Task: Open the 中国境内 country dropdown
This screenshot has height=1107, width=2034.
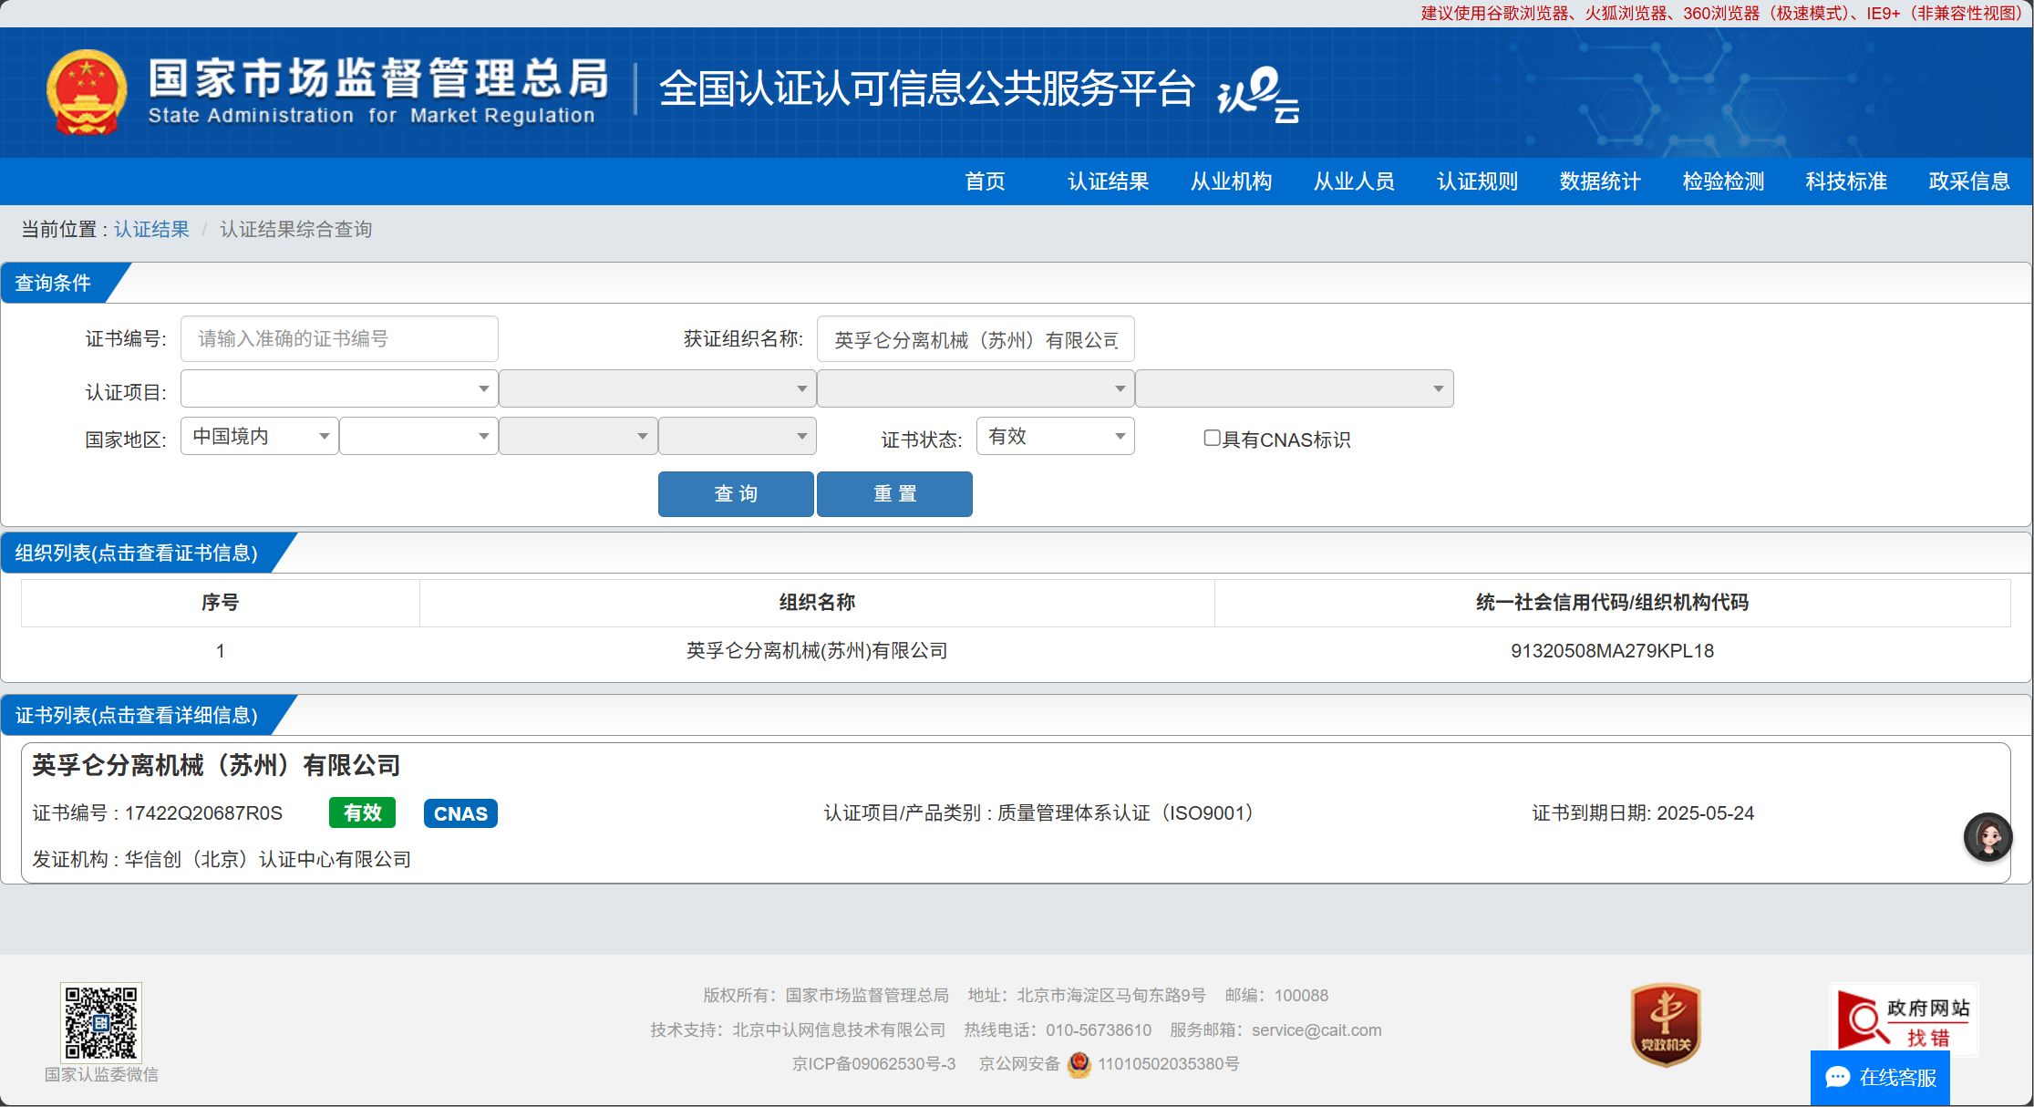Action: [x=260, y=436]
